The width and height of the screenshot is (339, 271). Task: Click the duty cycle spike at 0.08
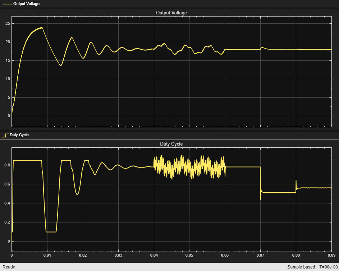(x=296, y=183)
